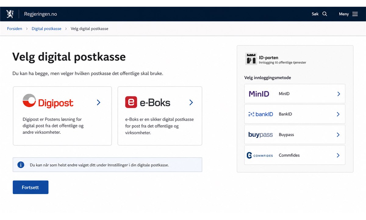Click the 'Velg digital postkasse' breadcrumb text

89,29
